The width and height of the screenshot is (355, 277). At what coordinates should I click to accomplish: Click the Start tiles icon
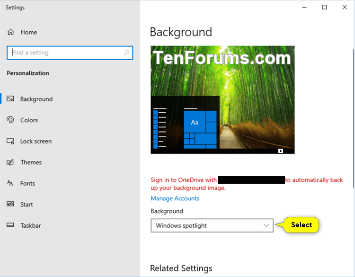click(x=10, y=204)
